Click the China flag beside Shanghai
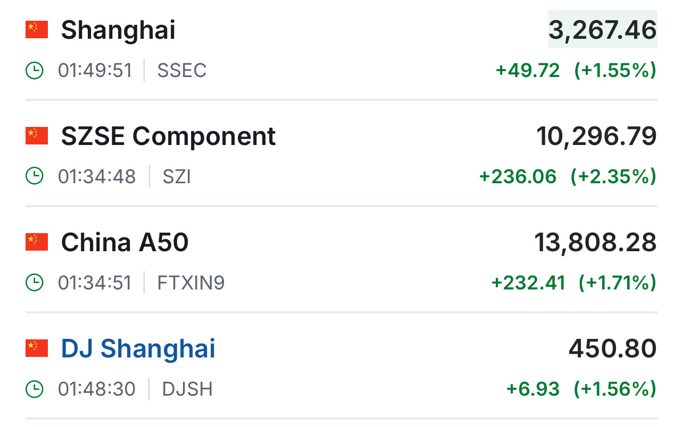683x427 pixels. point(37,30)
